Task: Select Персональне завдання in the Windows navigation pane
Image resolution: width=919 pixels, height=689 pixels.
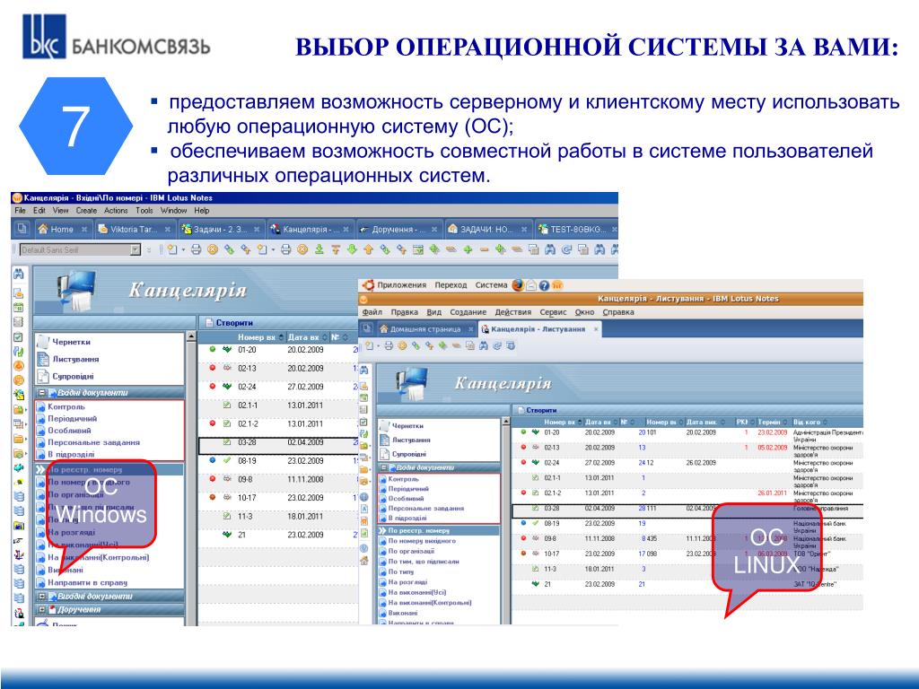Action: click(93, 442)
